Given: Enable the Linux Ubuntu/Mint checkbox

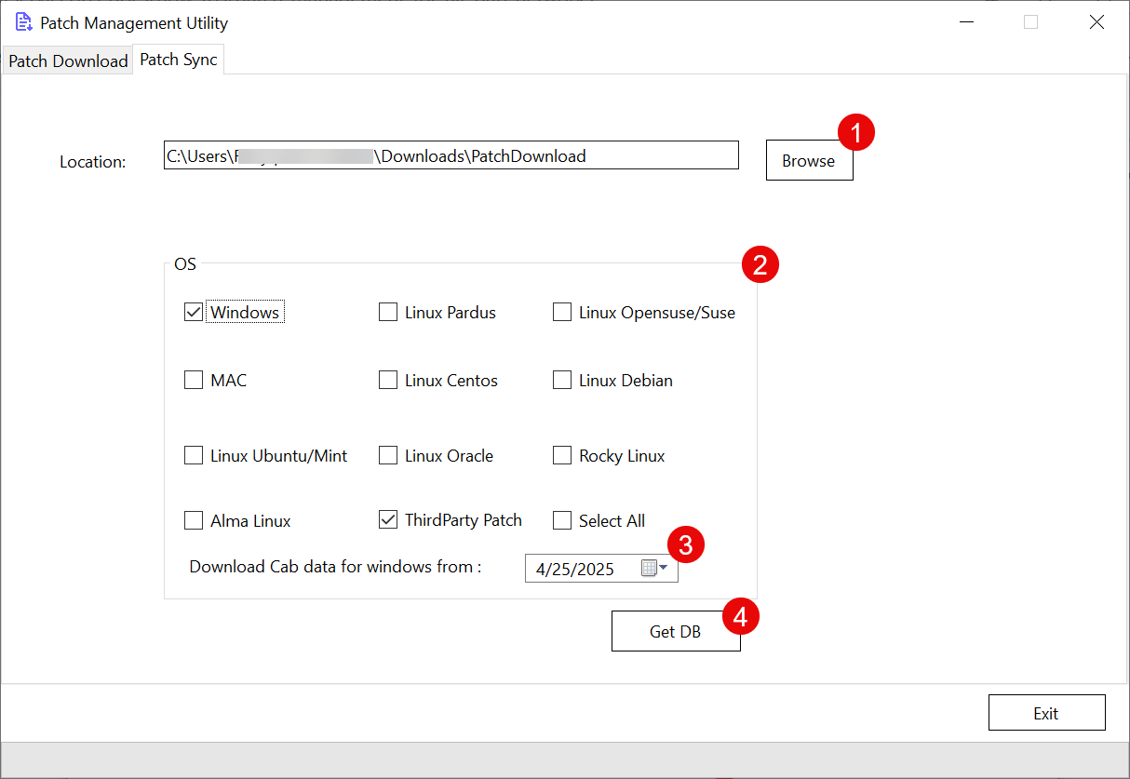Looking at the screenshot, I should point(193,455).
